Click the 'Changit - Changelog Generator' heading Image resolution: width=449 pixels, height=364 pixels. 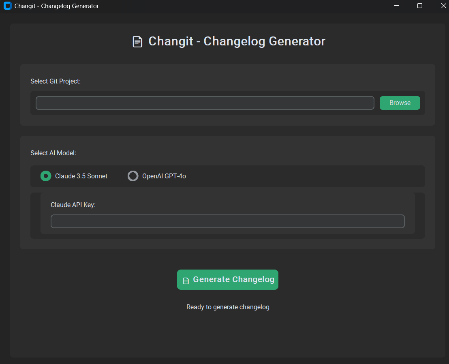[x=236, y=41]
